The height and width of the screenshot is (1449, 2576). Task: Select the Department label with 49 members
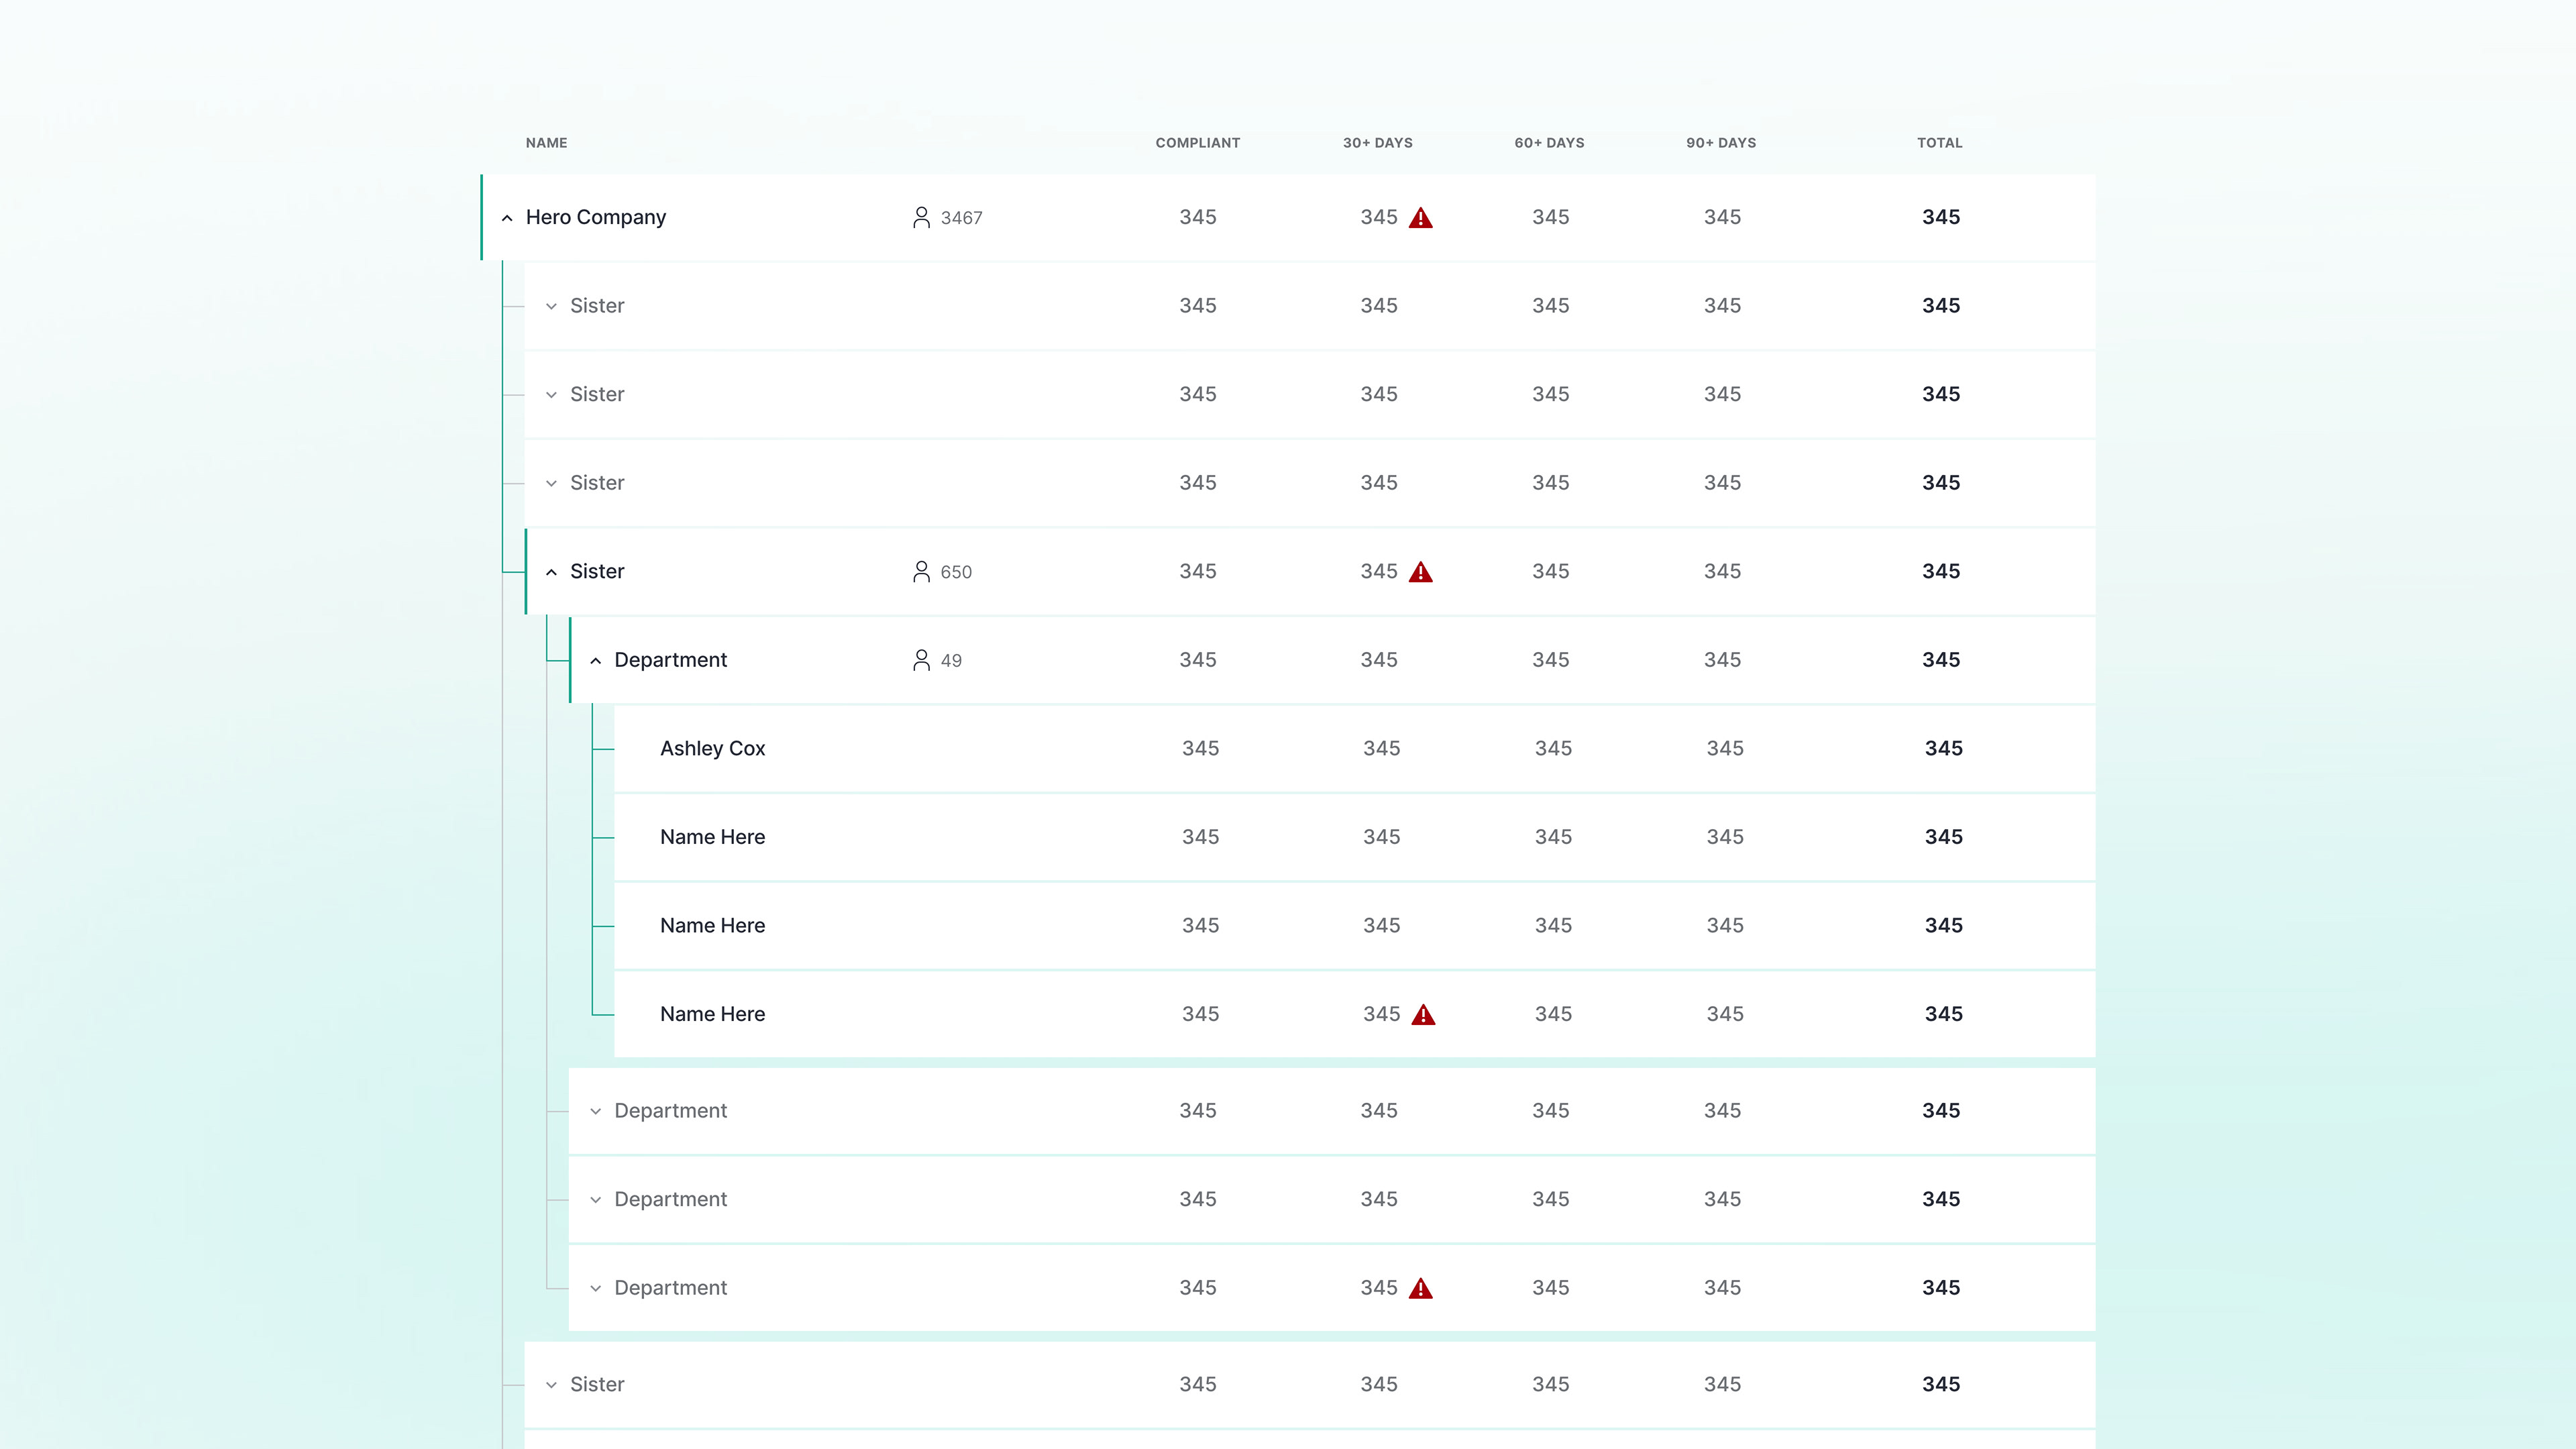click(x=670, y=660)
